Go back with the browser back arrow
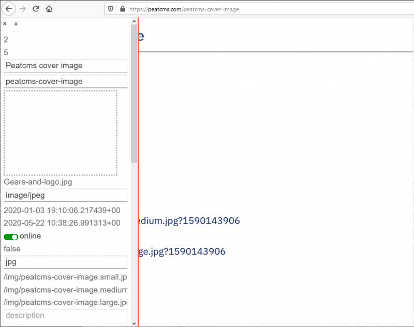414x327 pixels. tap(9, 9)
